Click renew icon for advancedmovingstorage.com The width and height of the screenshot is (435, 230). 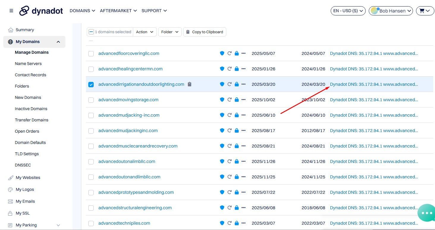(230, 100)
